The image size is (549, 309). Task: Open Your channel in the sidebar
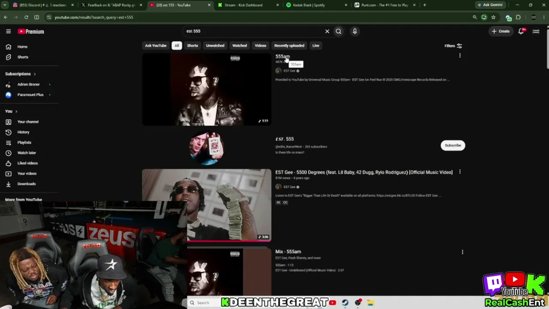coord(28,122)
